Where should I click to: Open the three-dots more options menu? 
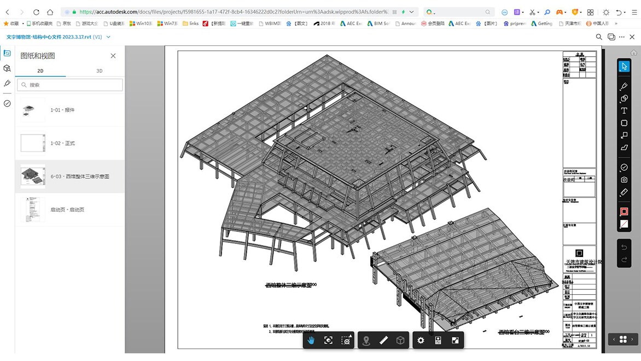pos(623,37)
